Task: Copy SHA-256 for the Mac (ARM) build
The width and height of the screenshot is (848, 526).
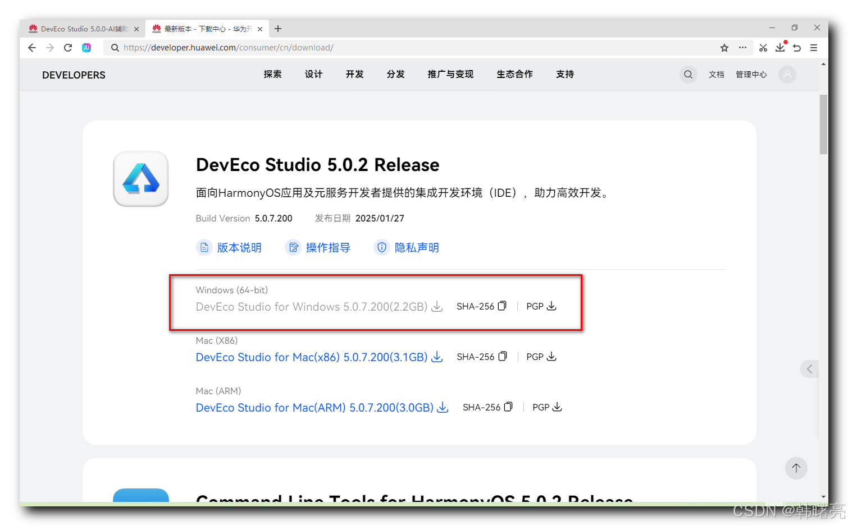Action: click(x=487, y=407)
